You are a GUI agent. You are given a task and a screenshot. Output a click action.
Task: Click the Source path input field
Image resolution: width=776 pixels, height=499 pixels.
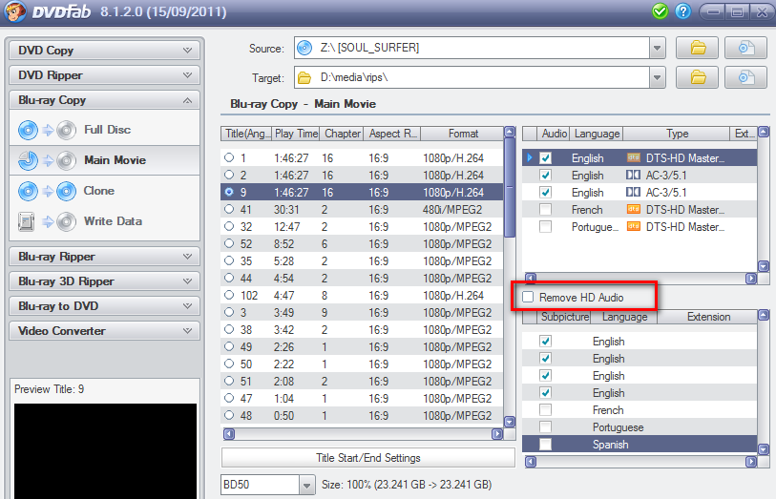472,48
